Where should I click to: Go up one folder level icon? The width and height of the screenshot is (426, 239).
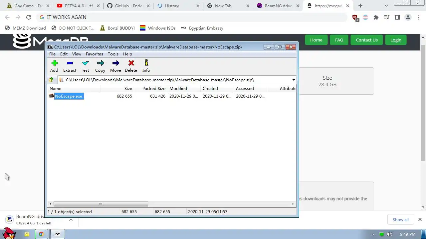pyautogui.click(x=51, y=80)
